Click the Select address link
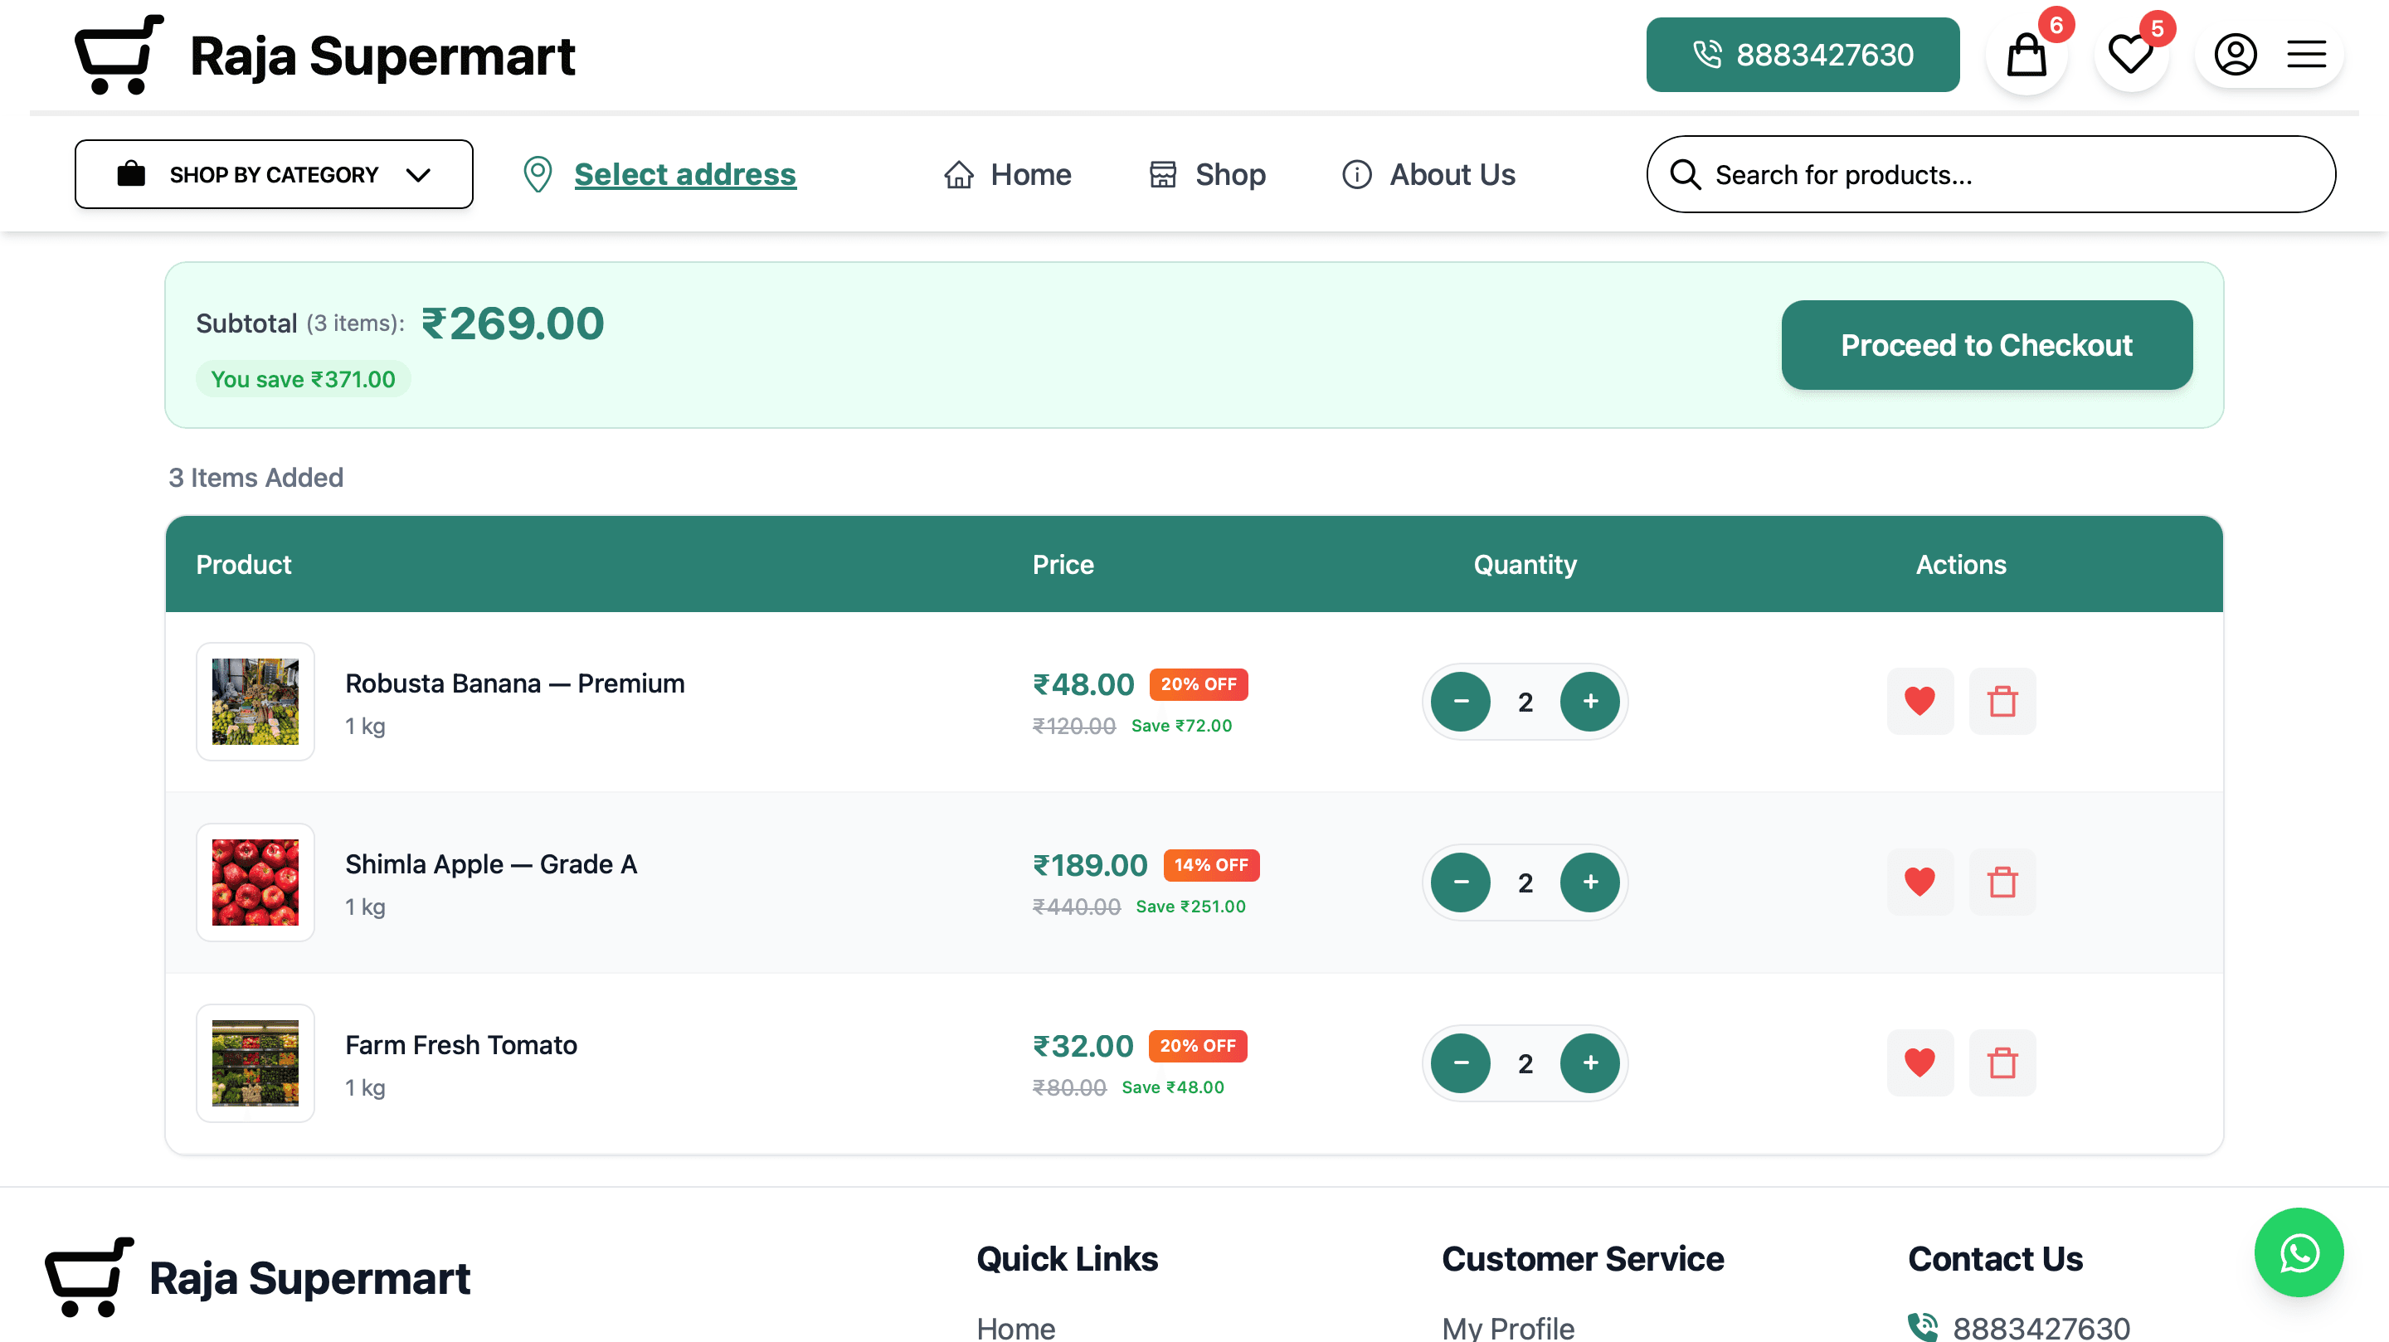The image size is (2389, 1342). click(x=685, y=174)
